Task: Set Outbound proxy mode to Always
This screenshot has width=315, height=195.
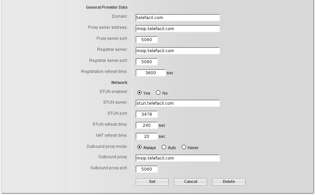Action: (140, 148)
